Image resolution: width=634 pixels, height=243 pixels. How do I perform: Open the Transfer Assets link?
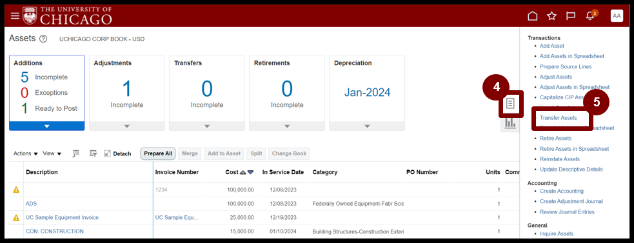559,118
